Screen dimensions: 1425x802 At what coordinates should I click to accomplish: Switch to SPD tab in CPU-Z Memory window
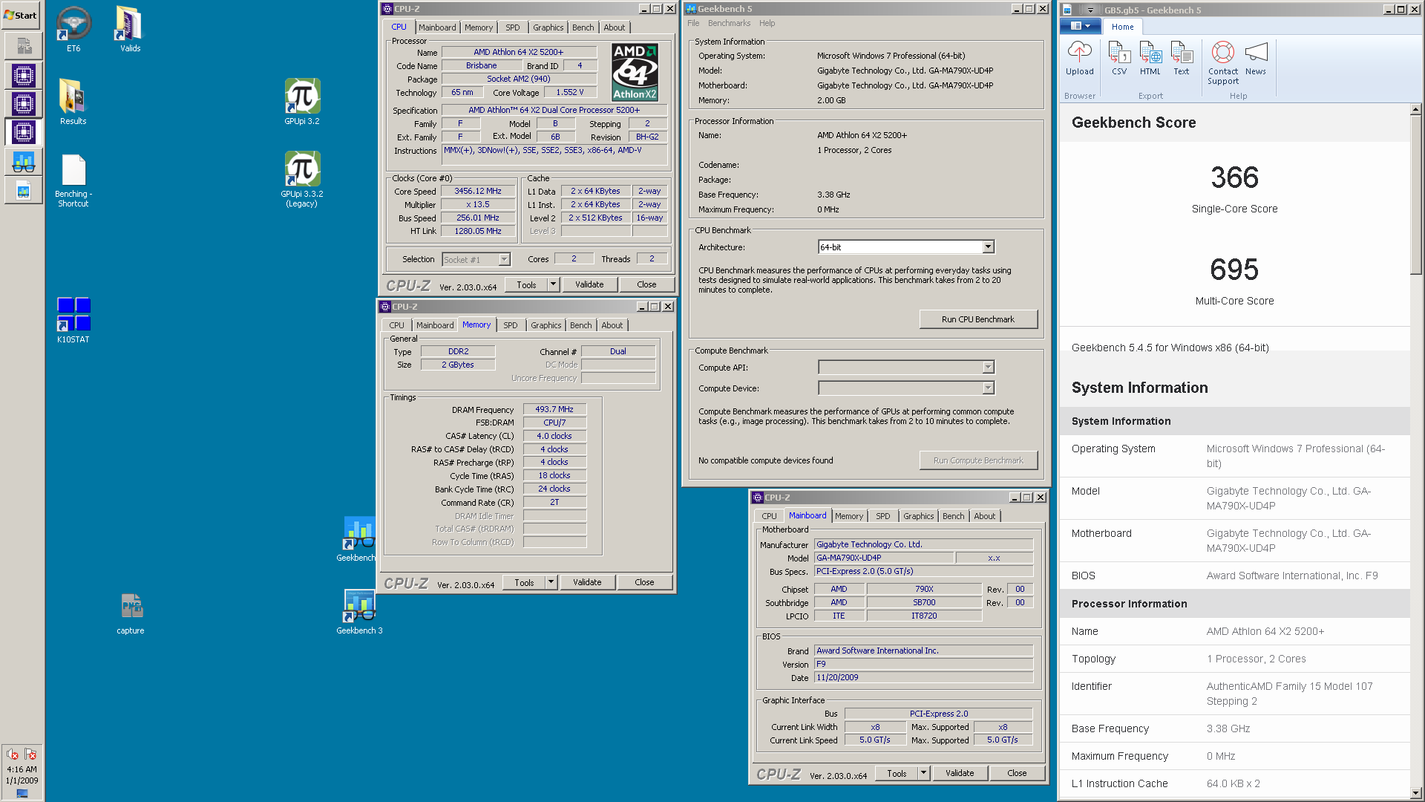point(511,325)
